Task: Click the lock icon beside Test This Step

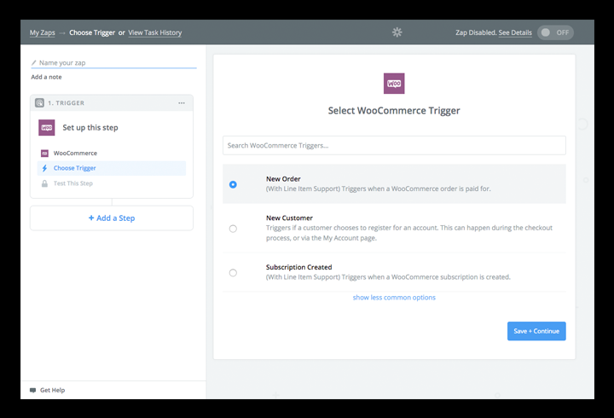Action: (x=44, y=183)
